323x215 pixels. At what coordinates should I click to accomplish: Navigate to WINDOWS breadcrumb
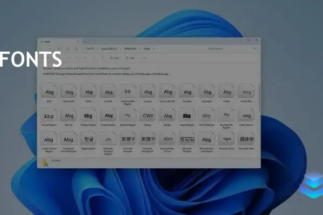pos(130,49)
